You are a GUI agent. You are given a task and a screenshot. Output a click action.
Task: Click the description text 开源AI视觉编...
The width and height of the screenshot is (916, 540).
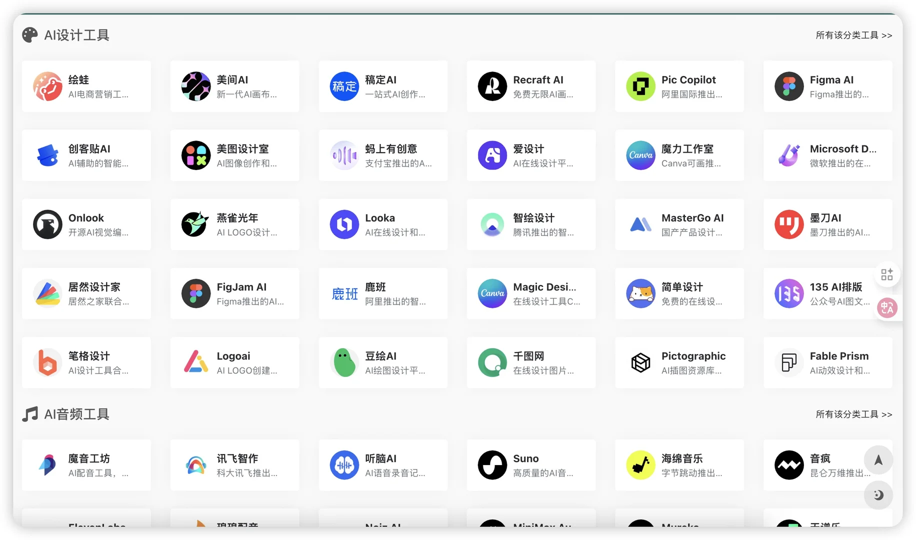point(98,232)
